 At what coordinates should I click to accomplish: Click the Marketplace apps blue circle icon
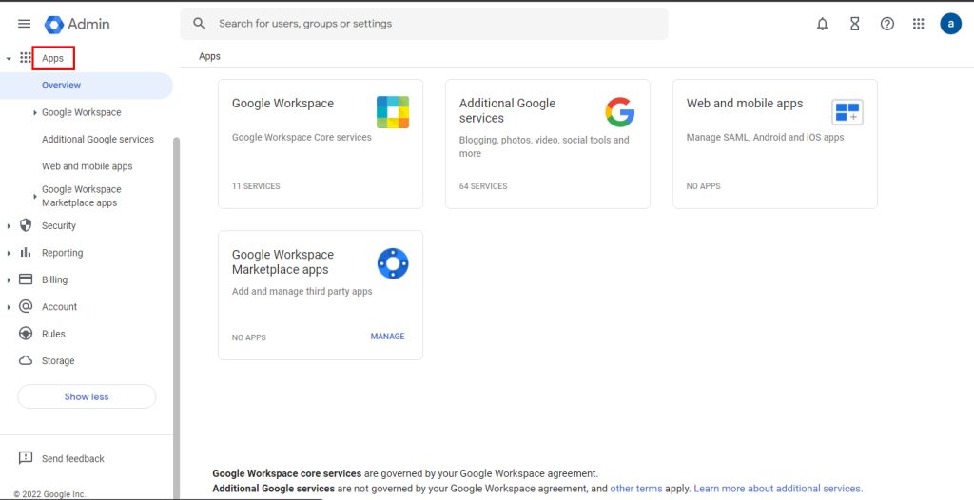pos(393,264)
